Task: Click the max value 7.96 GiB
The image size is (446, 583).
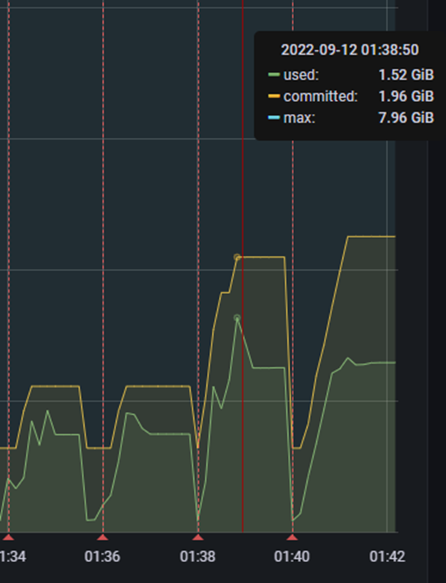Action: 406,118
